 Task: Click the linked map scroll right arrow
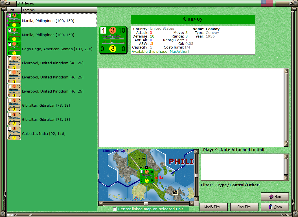click(192, 203)
